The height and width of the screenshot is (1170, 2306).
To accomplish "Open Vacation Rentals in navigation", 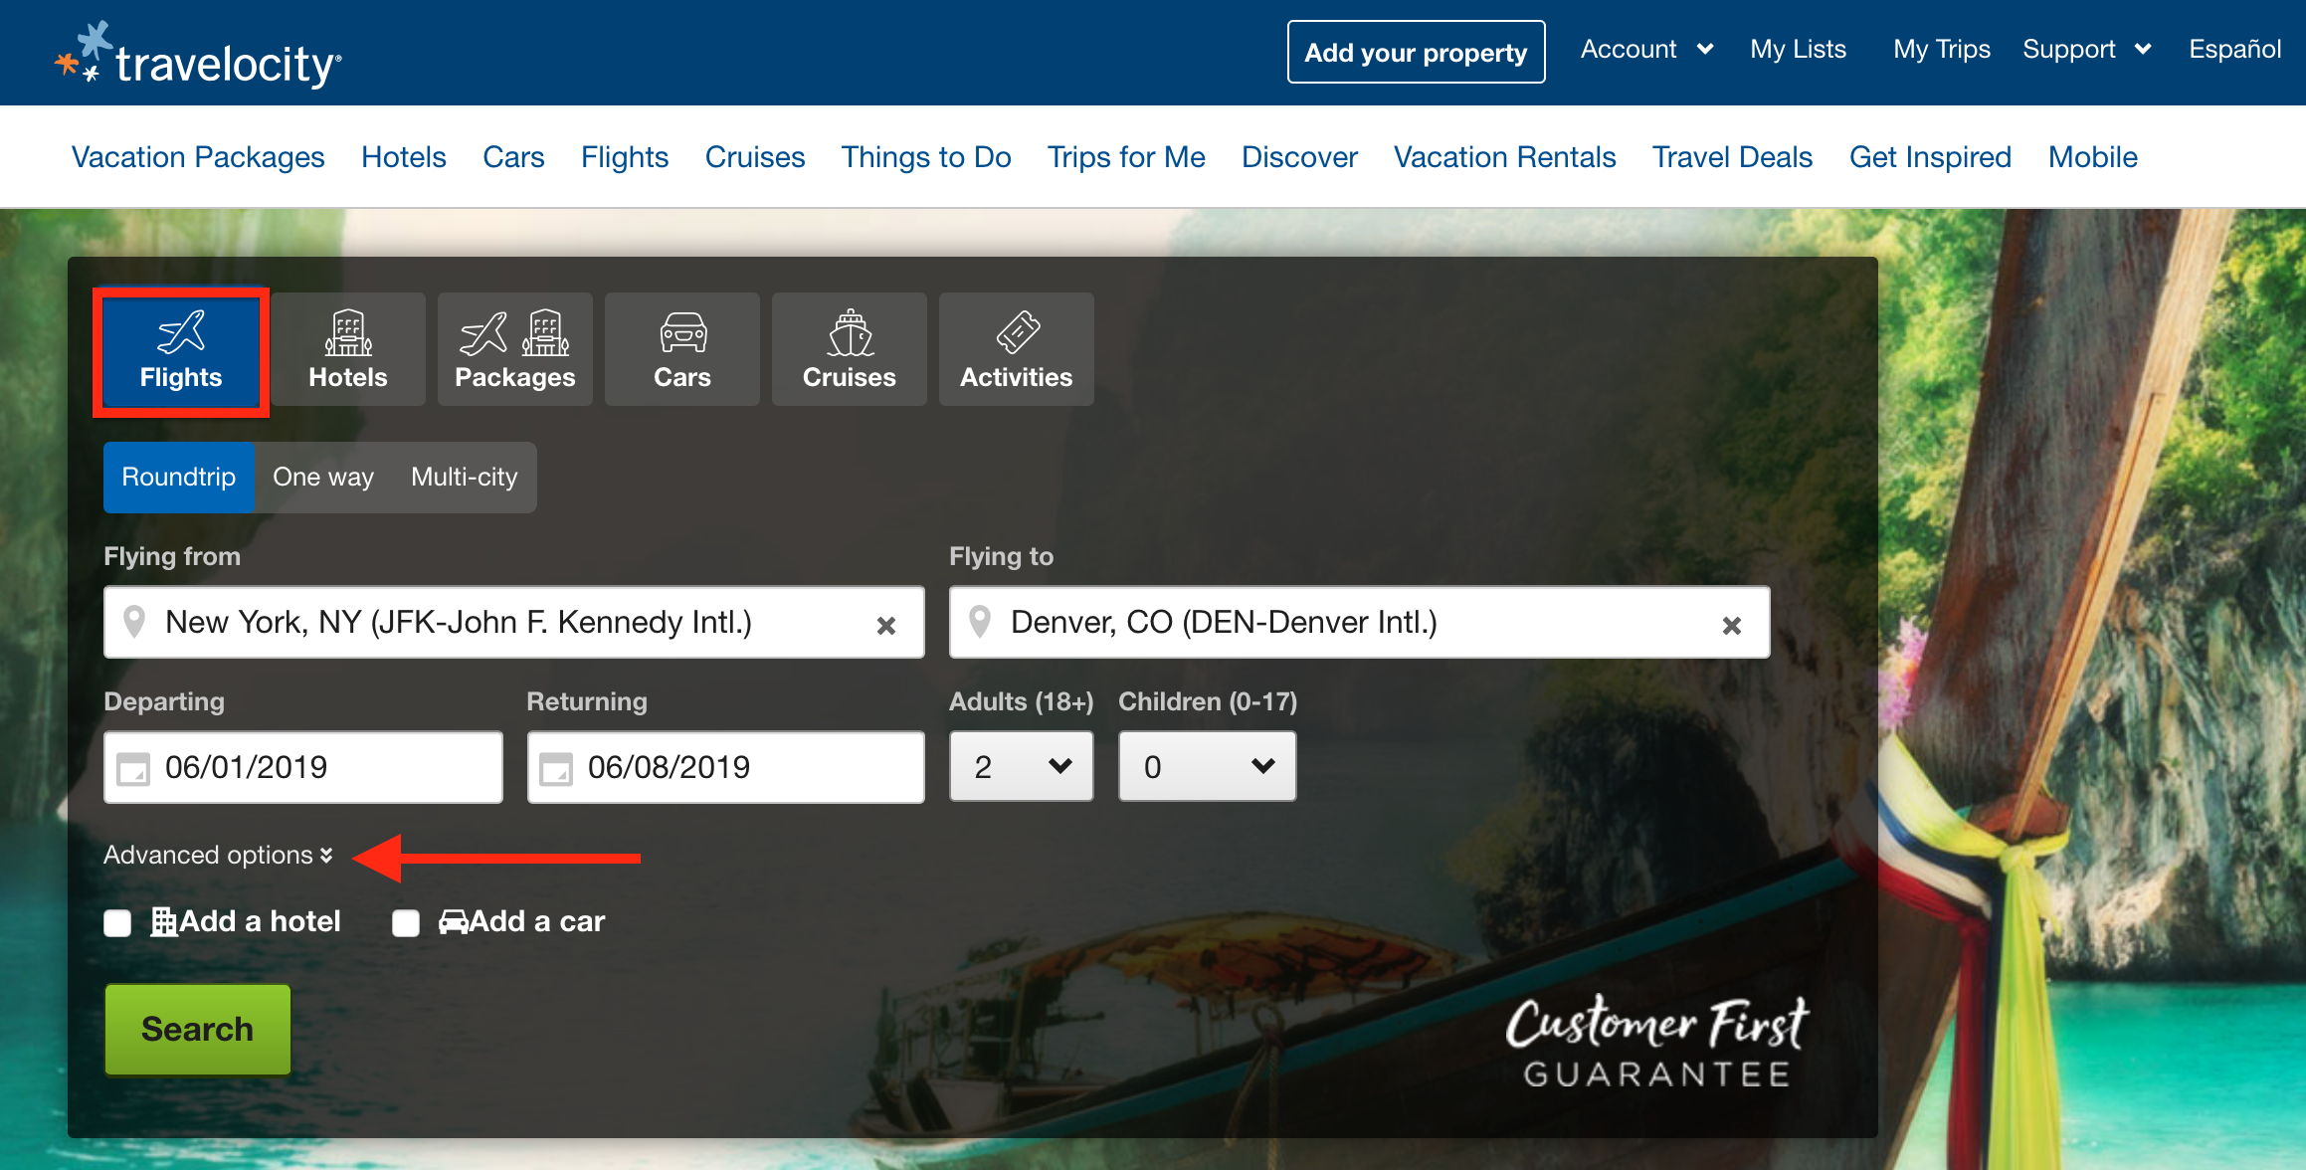I will point(1505,157).
